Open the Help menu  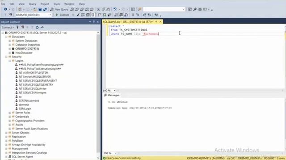[82, 4]
